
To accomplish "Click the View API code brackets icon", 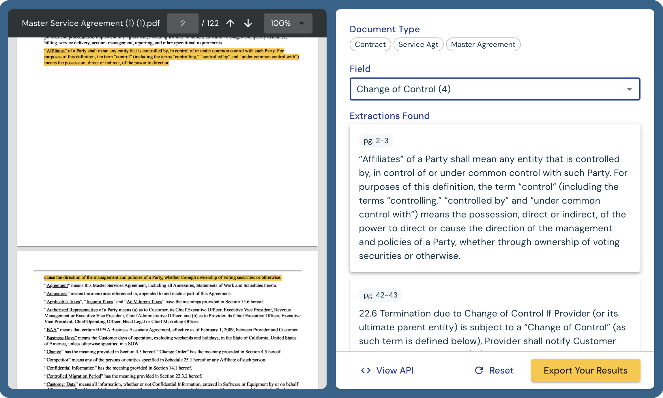I will (366, 370).
